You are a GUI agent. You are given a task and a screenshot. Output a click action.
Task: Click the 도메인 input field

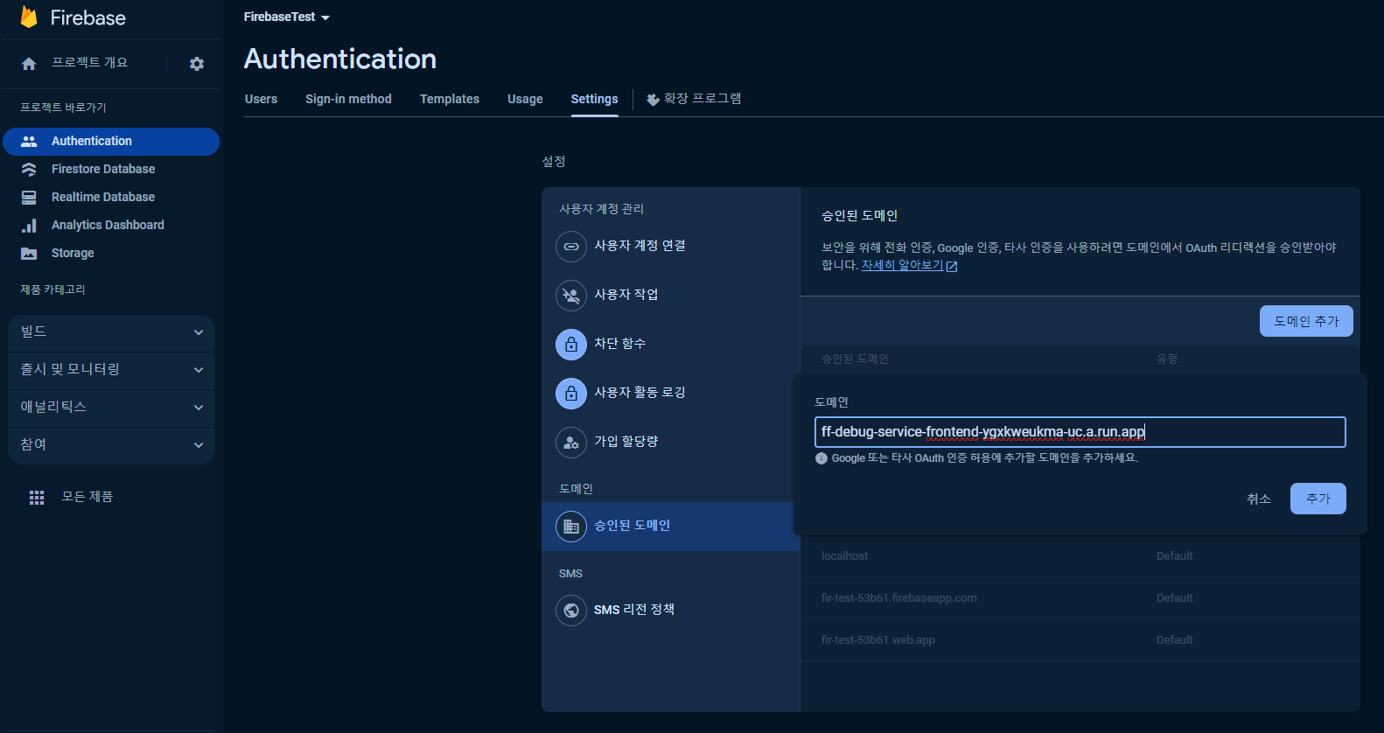(1080, 432)
